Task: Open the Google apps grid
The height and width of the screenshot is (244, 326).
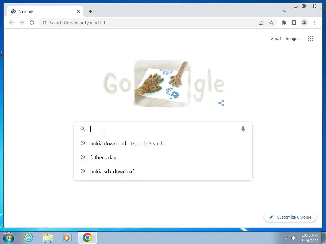Action: (311, 38)
